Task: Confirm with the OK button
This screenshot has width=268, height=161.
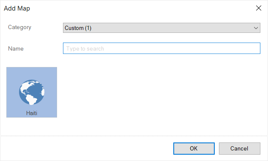Action: (194, 148)
